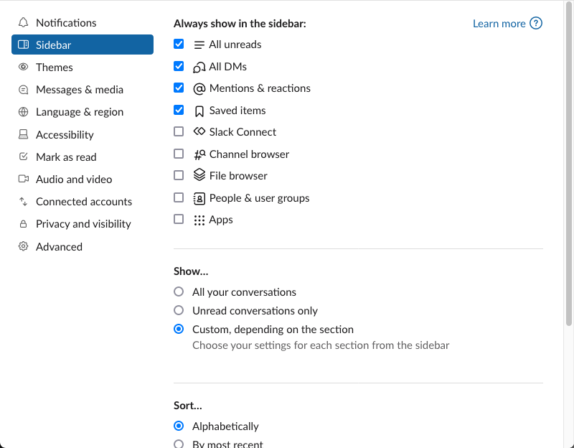Click the Notifications bell icon
This screenshot has height=448, width=574.
tap(23, 22)
